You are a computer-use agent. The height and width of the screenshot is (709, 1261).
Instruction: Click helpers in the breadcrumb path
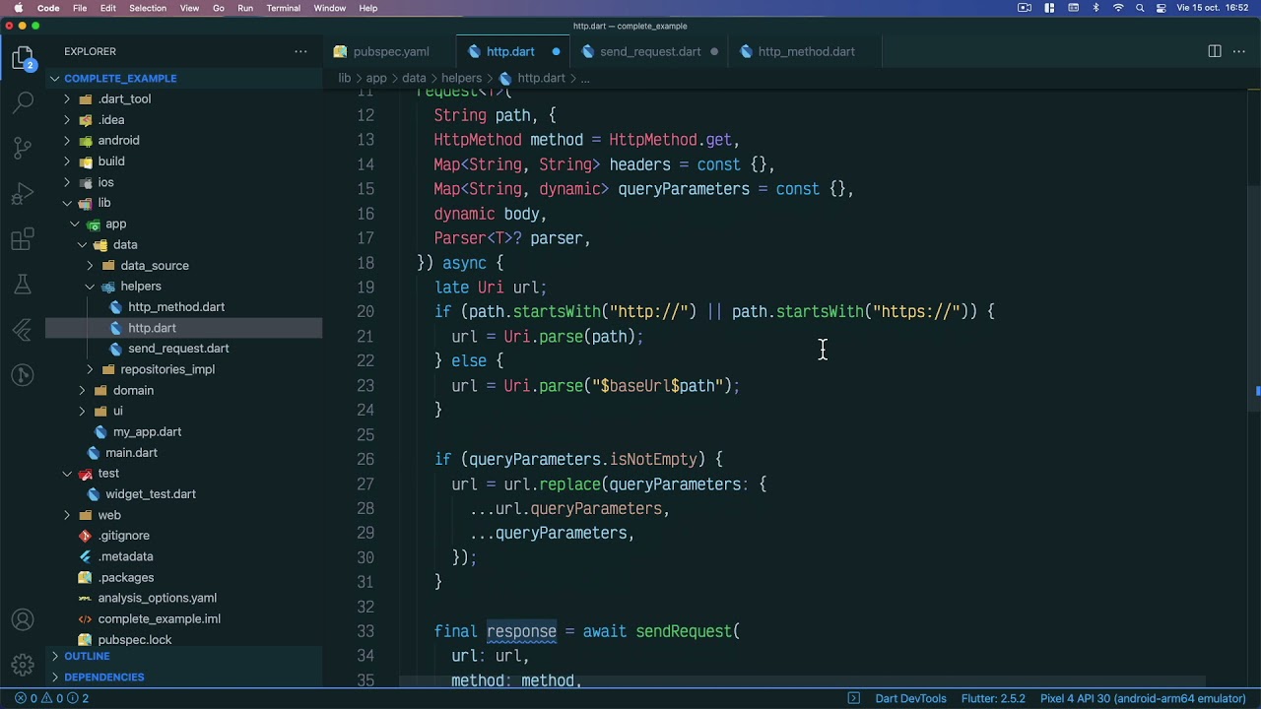(461, 78)
